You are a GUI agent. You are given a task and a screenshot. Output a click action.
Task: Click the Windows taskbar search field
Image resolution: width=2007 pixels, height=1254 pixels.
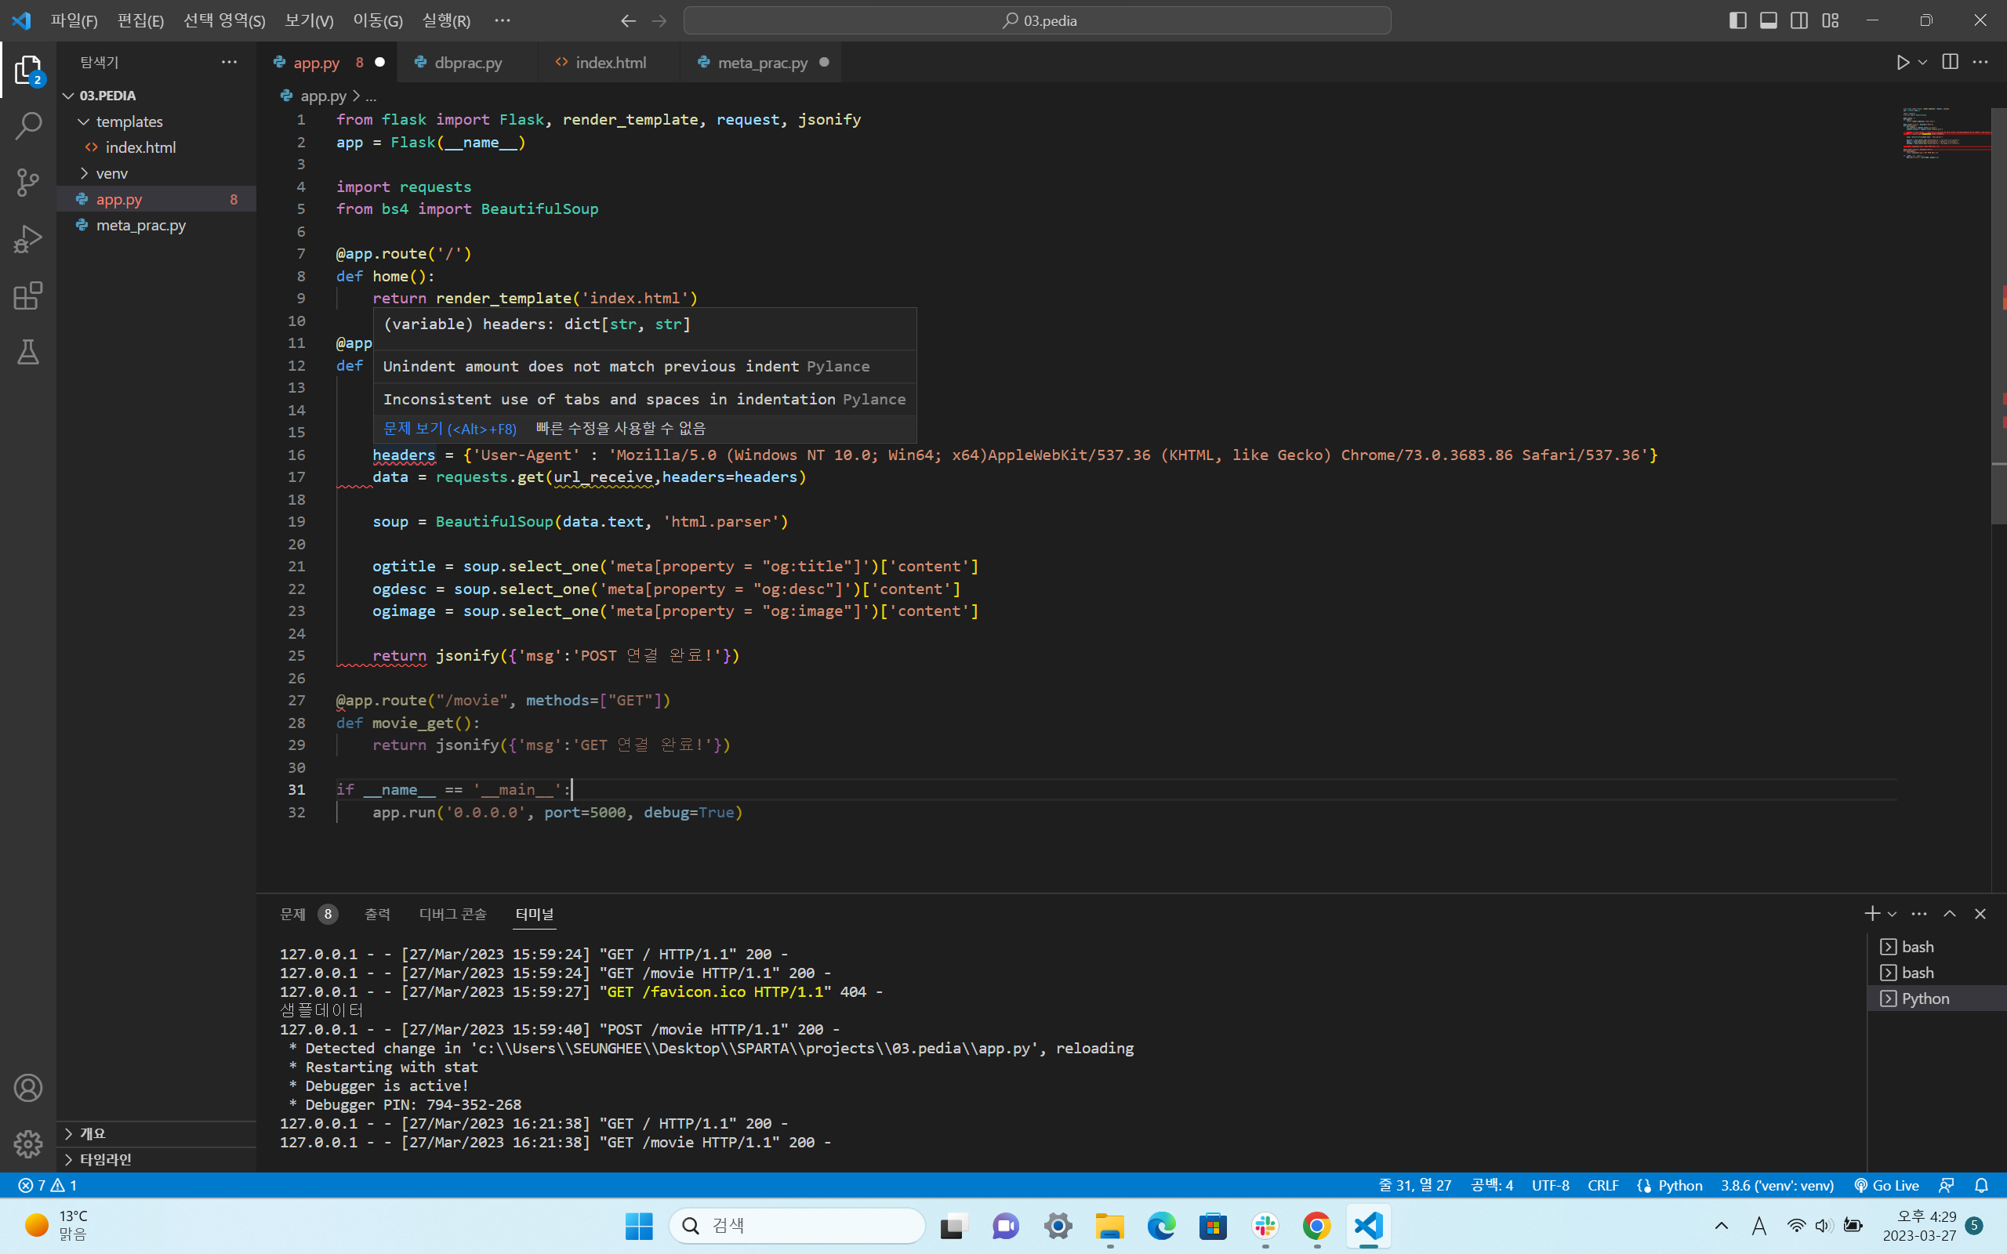click(797, 1226)
